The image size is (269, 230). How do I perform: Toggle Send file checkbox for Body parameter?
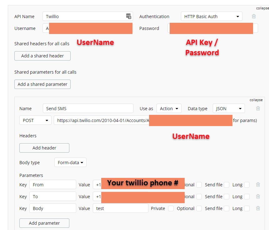click(x=227, y=208)
